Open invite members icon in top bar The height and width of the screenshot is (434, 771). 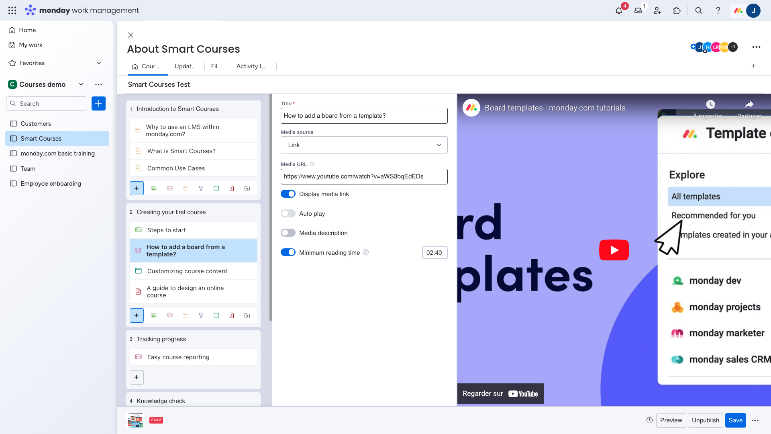tap(657, 11)
